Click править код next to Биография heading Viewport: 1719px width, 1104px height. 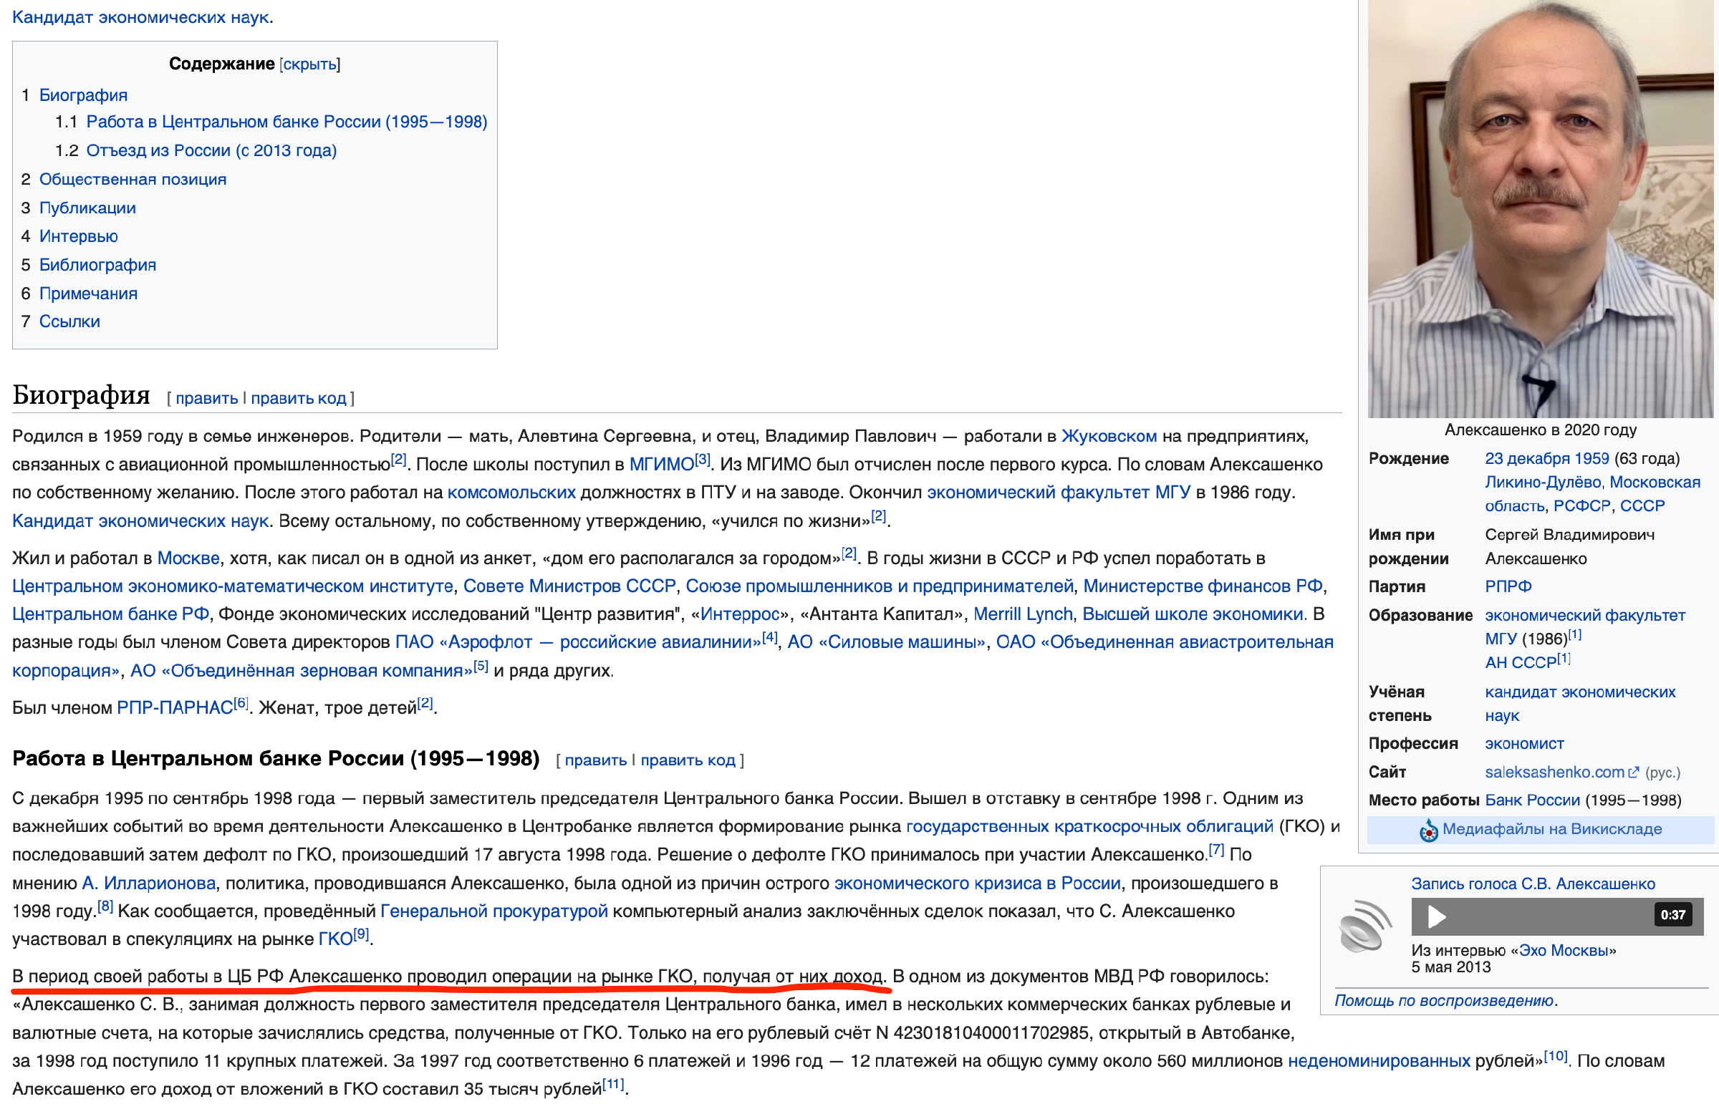pos(299,398)
